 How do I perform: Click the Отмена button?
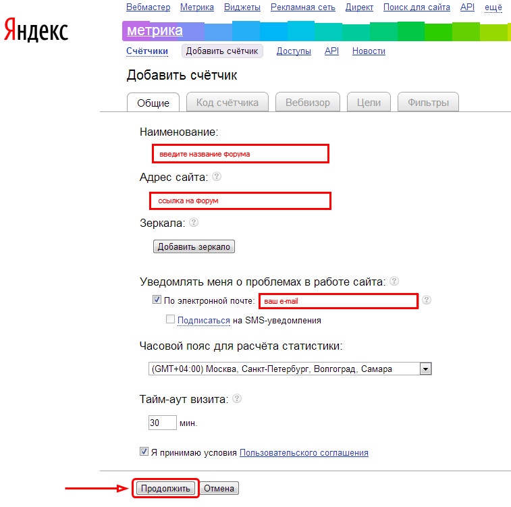pyautogui.click(x=219, y=488)
